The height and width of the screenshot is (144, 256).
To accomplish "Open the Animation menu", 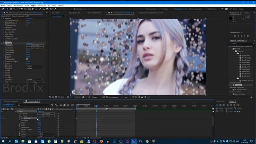I will coord(42,6).
